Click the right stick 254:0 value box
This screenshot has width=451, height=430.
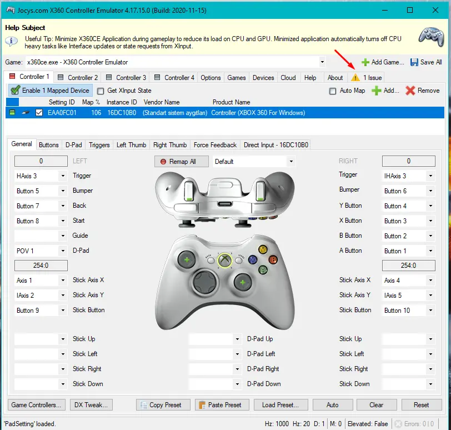coord(408,266)
